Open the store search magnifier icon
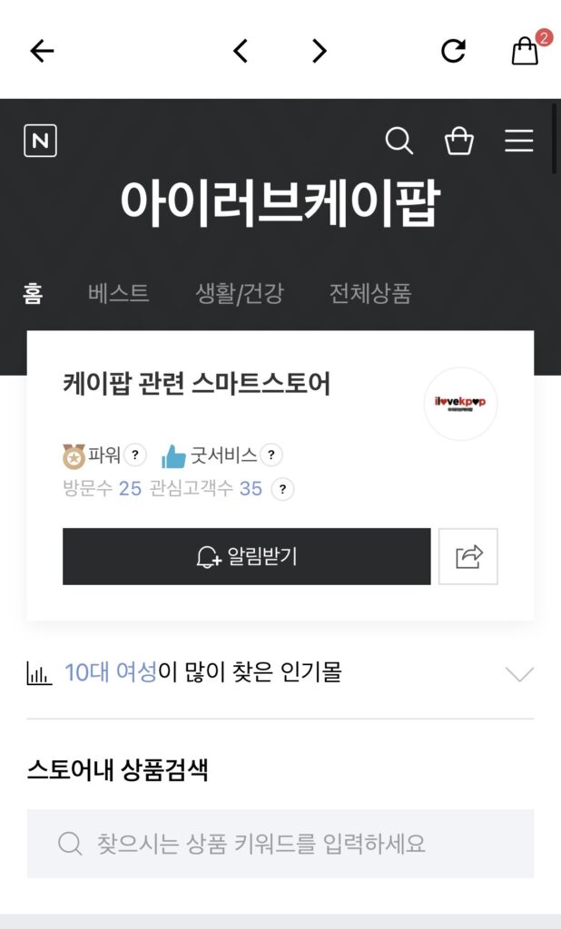 399,141
